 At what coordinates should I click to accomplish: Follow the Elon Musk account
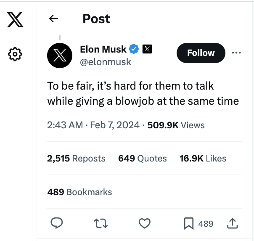[201, 53]
